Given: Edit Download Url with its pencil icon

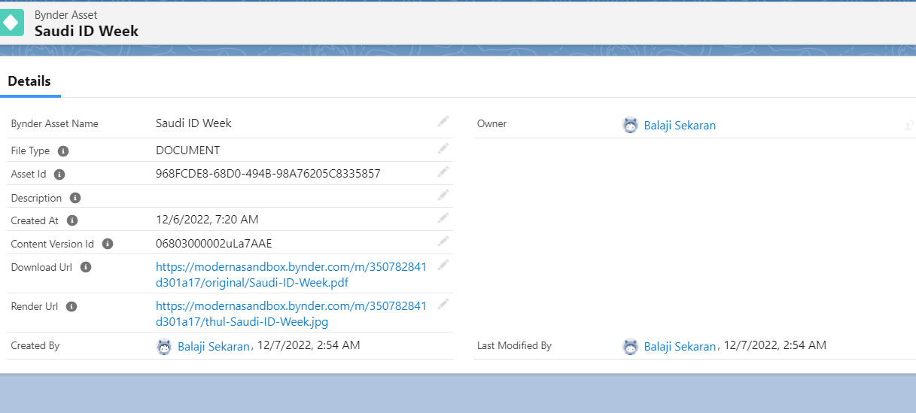Looking at the screenshot, I should pyautogui.click(x=443, y=264).
